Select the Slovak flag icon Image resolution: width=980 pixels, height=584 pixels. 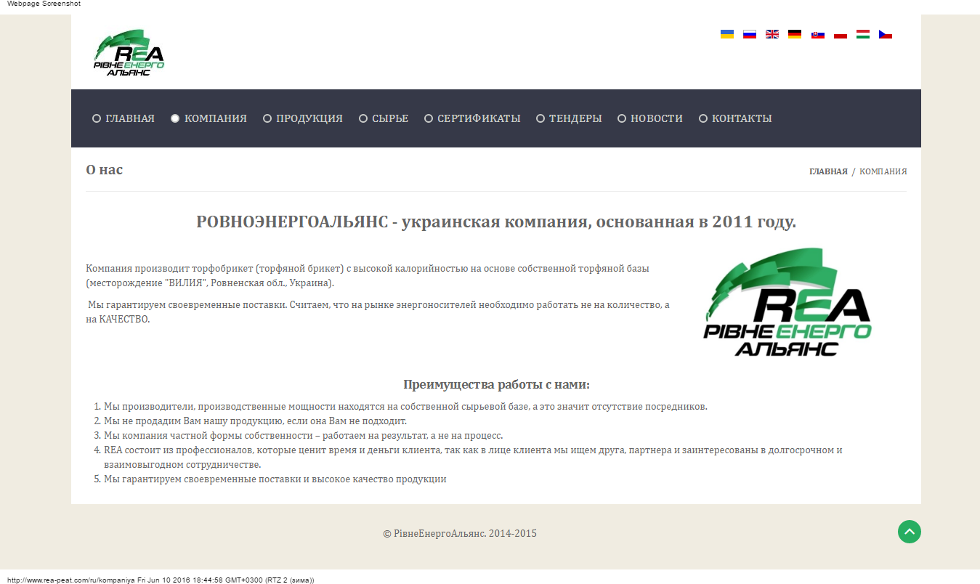(x=817, y=33)
